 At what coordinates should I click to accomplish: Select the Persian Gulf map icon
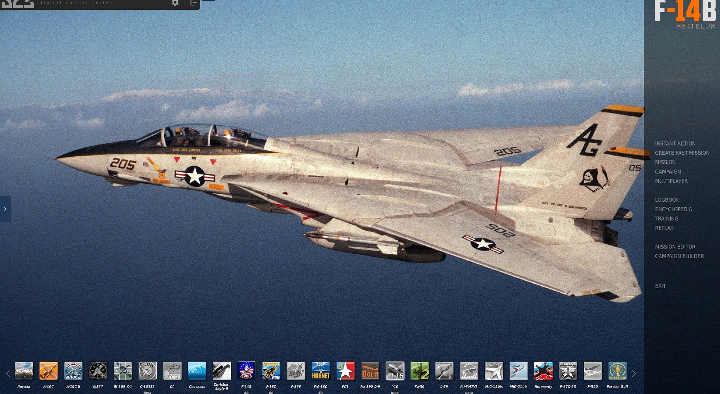click(617, 371)
